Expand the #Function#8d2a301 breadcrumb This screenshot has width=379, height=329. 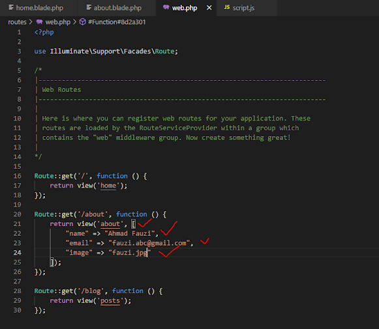117,22
